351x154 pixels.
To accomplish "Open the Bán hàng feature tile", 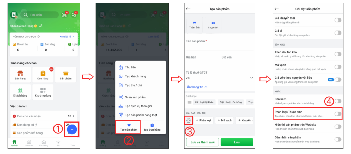I will pos(20,75).
